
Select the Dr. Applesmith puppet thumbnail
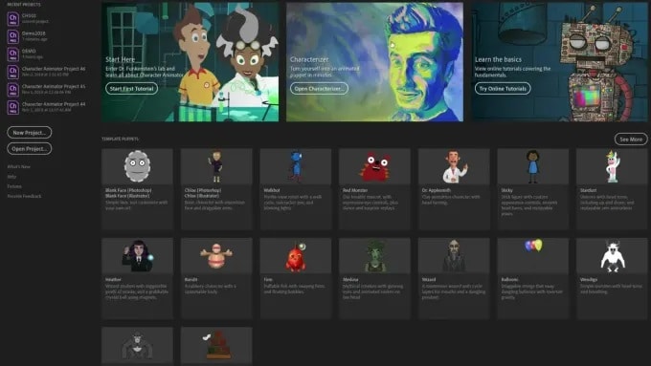454,166
